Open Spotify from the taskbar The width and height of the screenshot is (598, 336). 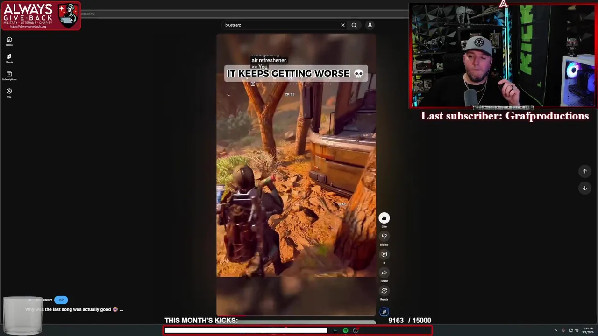(x=345, y=330)
